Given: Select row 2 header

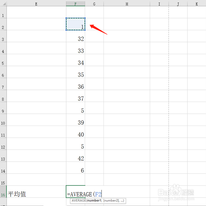Looking at the screenshot, I should [3, 24].
